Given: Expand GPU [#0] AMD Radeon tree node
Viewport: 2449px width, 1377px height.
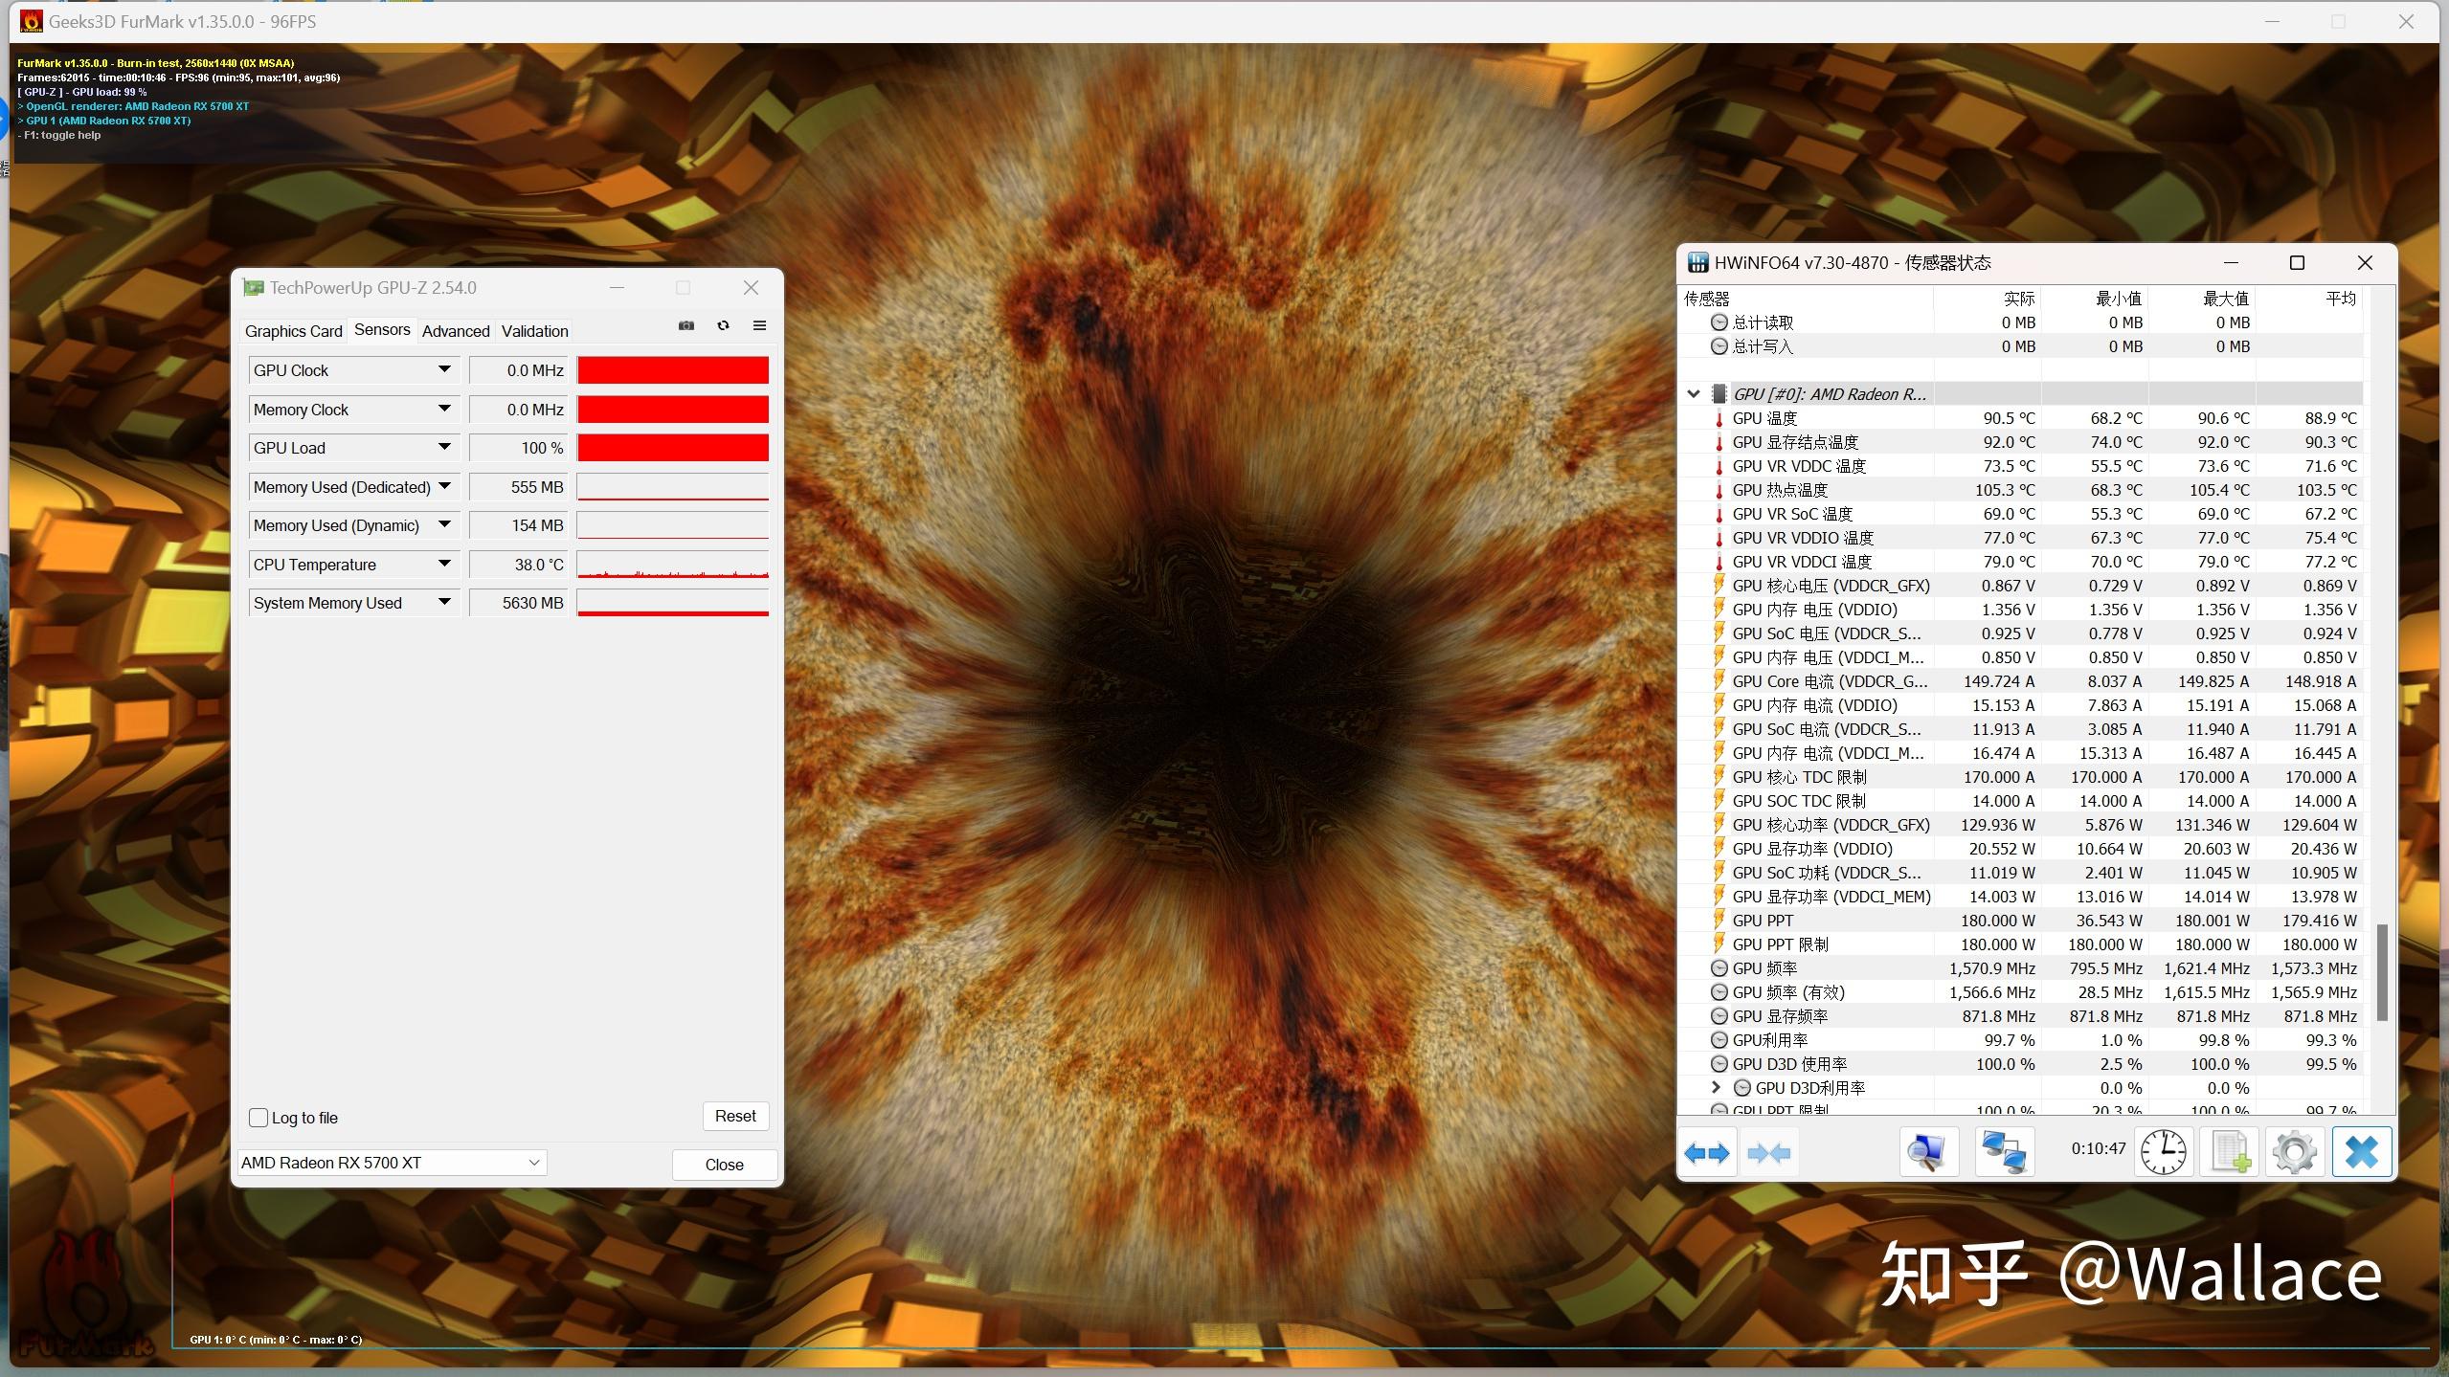Looking at the screenshot, I should pyautogui.click(x=1696, y=391).
